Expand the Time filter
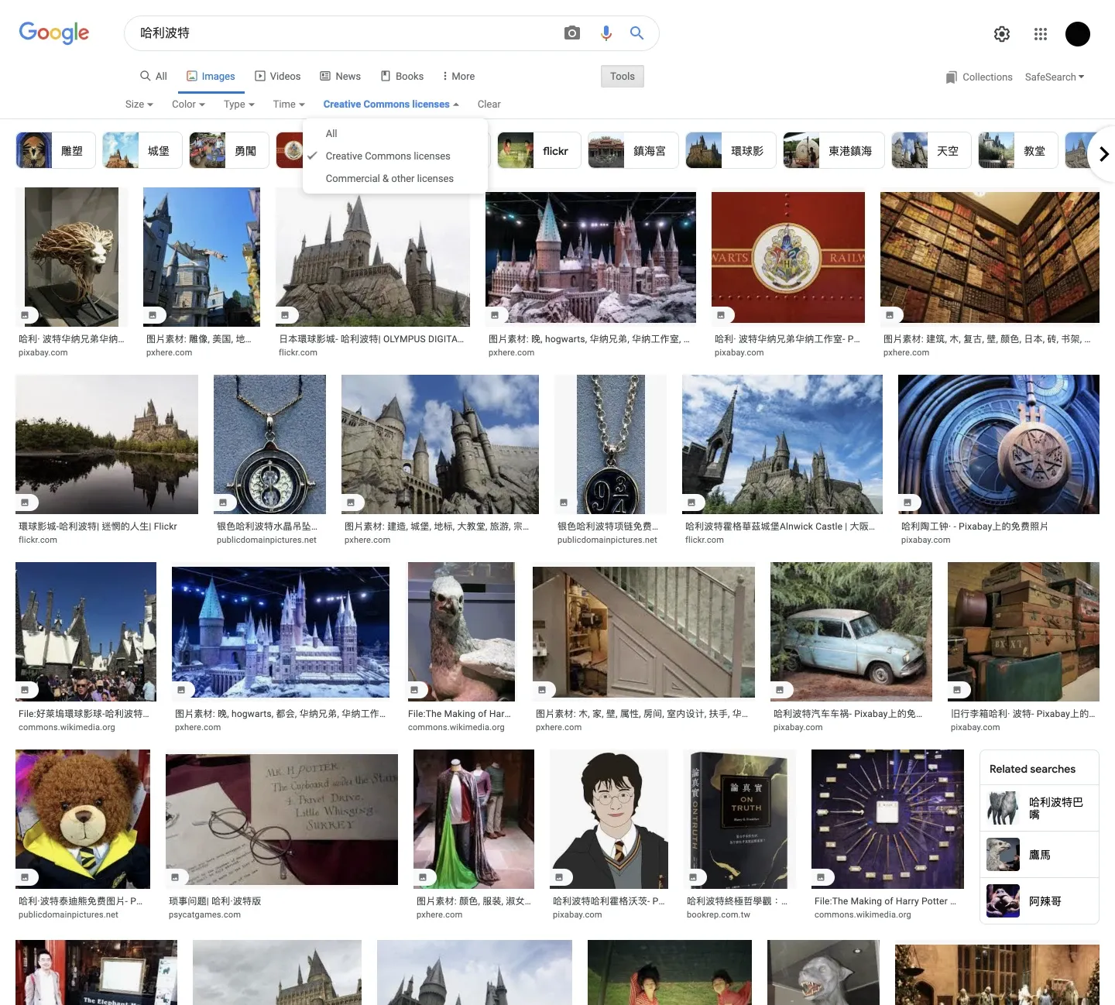This screenshot has width=1115, height=1005. tap(289, 105)
